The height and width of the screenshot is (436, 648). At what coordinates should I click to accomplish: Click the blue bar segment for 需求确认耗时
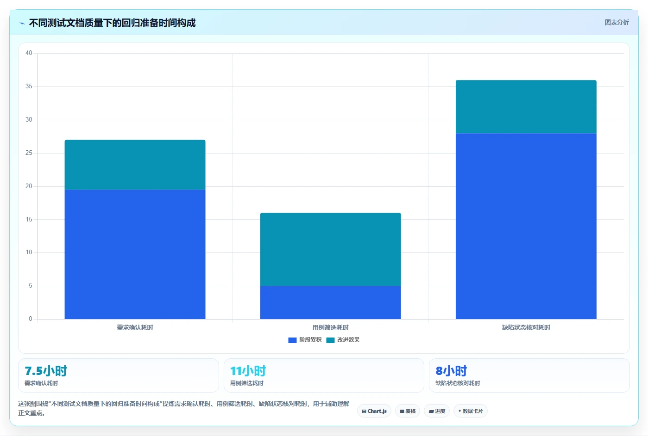pos(135,254)
